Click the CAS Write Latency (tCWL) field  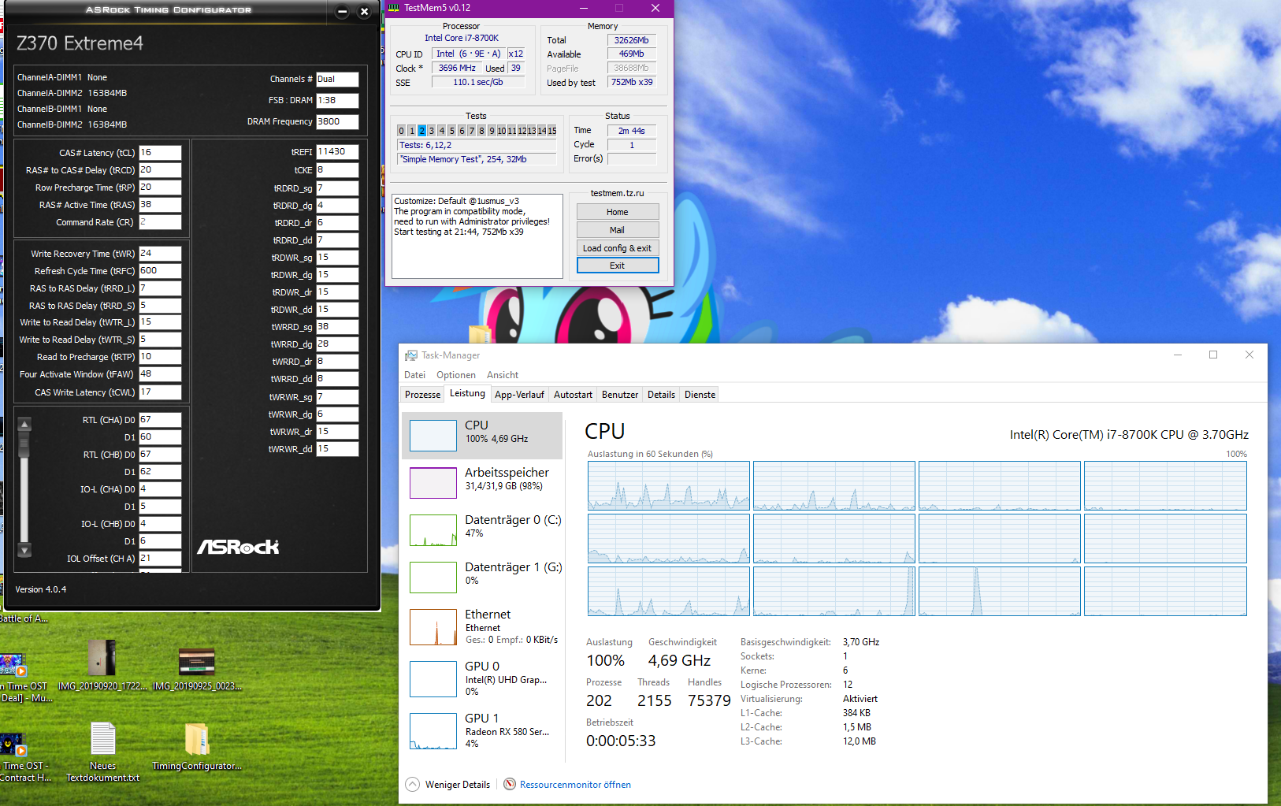(160, 392)
